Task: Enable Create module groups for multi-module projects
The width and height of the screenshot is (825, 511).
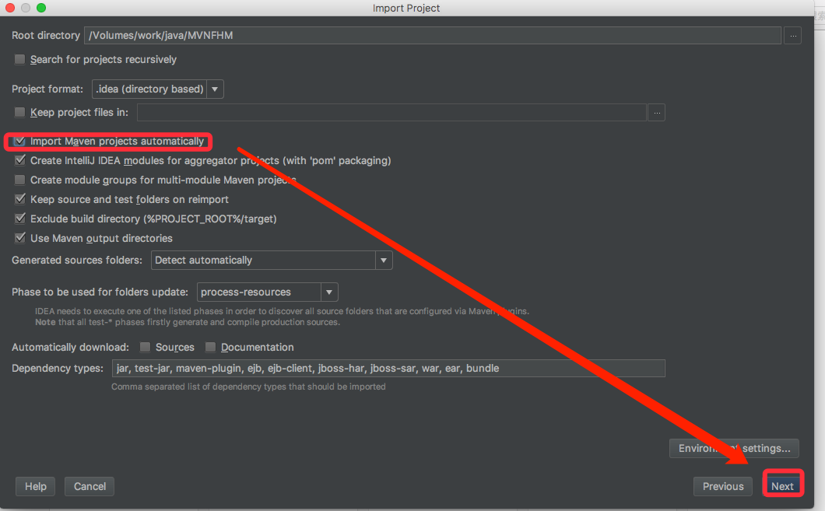Action: tap(20, 180)
